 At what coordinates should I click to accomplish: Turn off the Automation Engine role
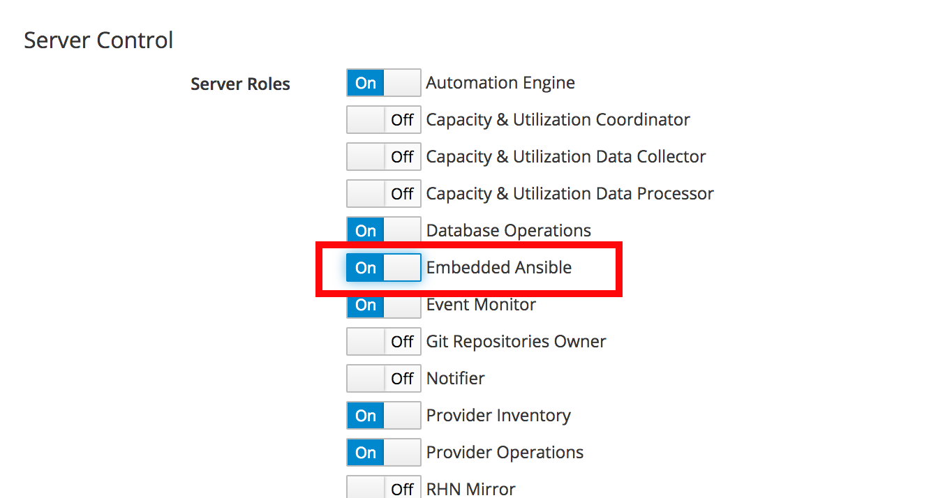(384, 82)
